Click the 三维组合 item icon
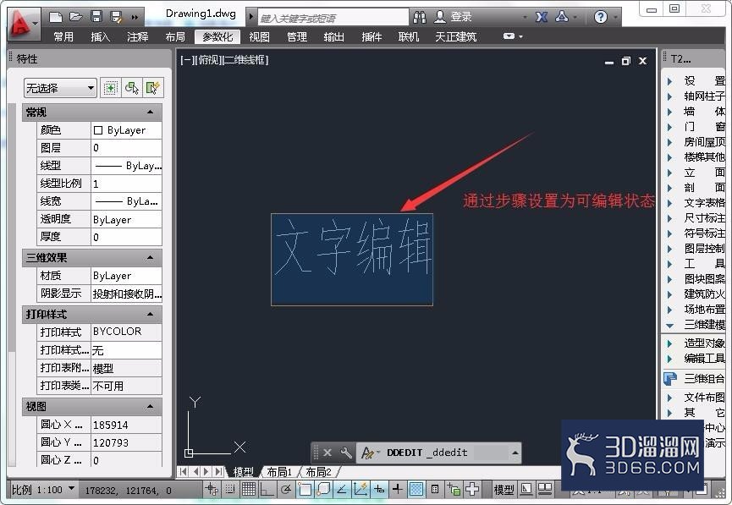Image resolution: width=732 pixels, height=505 pixels. [x=670, y=378]
